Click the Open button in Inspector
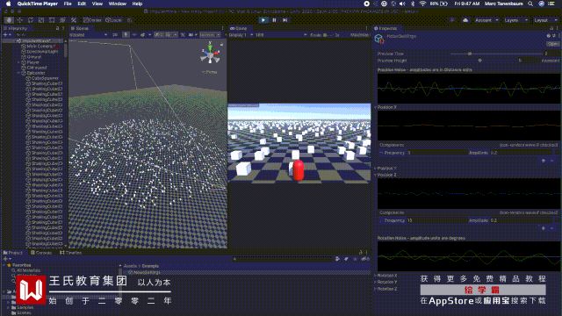 (x=552, y=43)
